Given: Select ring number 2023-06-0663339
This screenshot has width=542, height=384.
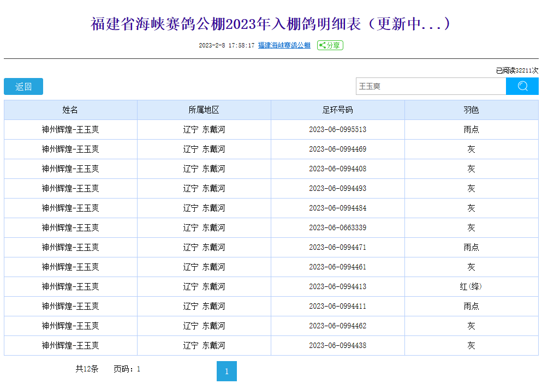Looking at the screenshot, I should [337, 228].
